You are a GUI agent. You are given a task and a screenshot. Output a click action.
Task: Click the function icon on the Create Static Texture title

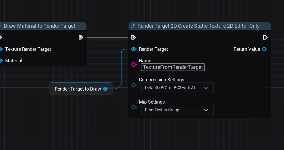(133, 26)
